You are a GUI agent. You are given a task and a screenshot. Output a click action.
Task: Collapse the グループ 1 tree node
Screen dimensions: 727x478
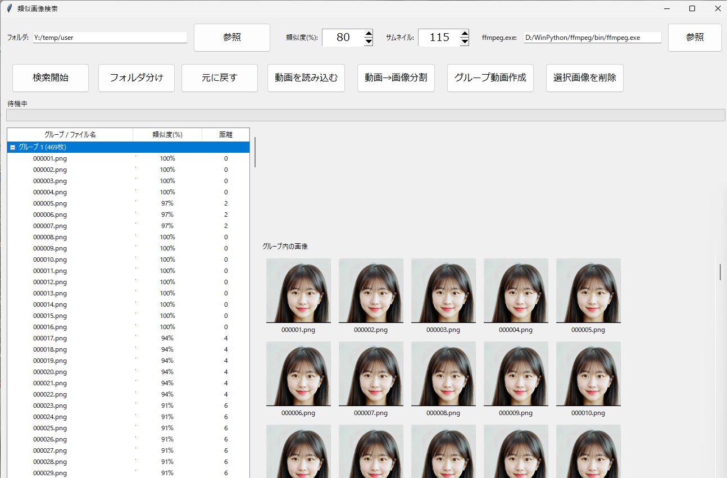(12, 147)
